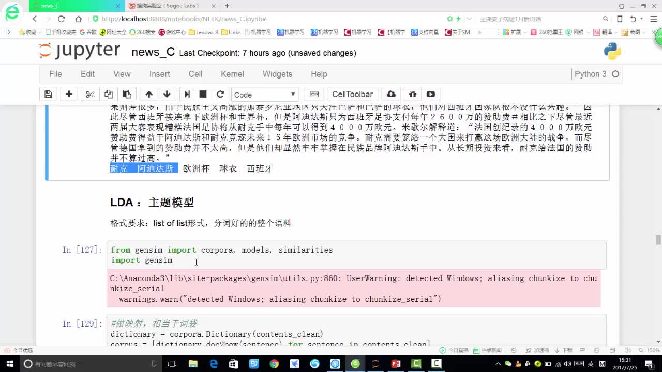The height and width of the screenshot is (372, 662).
Task: Open Chrome from the taskbar
Action: point(274,364)
